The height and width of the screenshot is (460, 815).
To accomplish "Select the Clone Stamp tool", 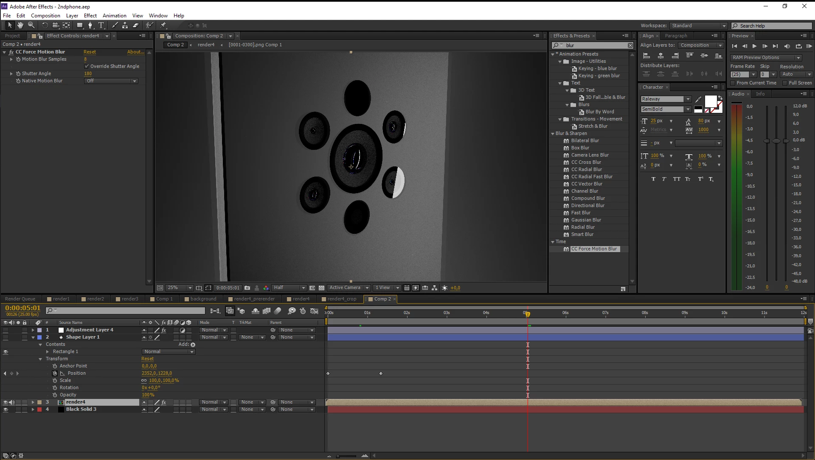I will [125, 25].
